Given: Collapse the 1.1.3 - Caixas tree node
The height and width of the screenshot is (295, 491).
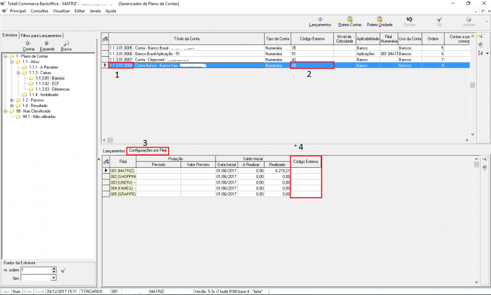Looking at the screenshot, I should pos(18,73).
